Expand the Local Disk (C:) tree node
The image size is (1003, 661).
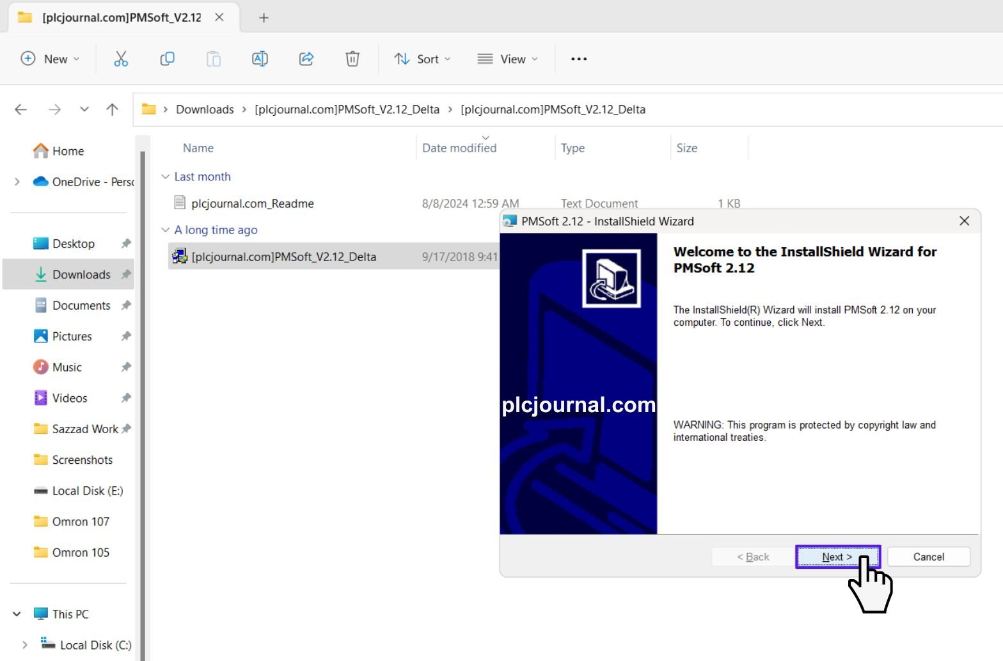25,645
